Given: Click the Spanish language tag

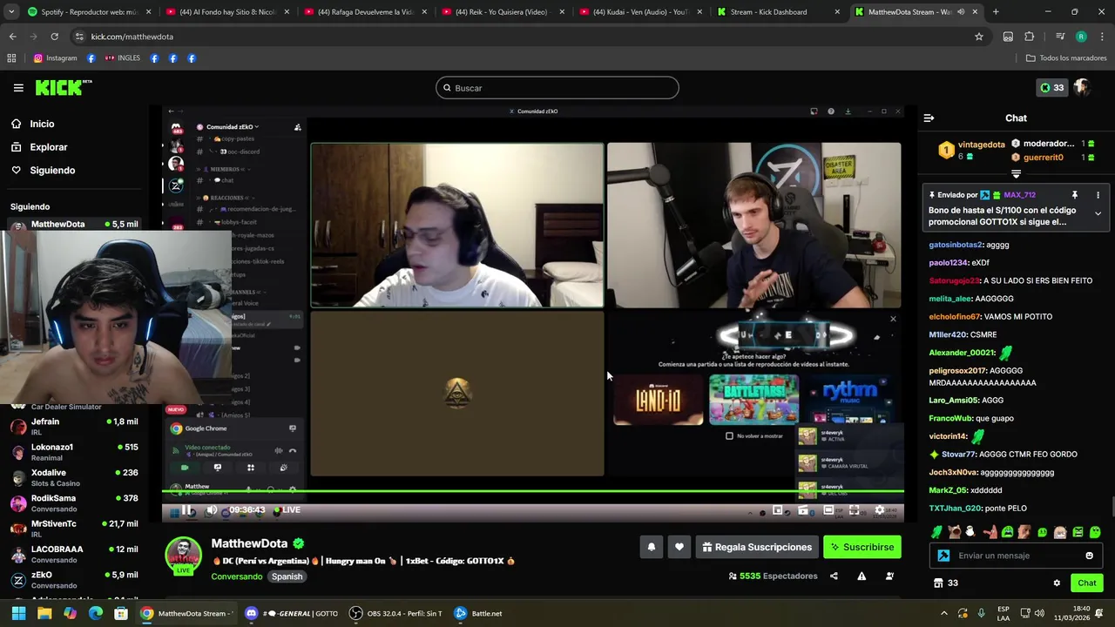Looking at the screenshot, I should (287, 576).
